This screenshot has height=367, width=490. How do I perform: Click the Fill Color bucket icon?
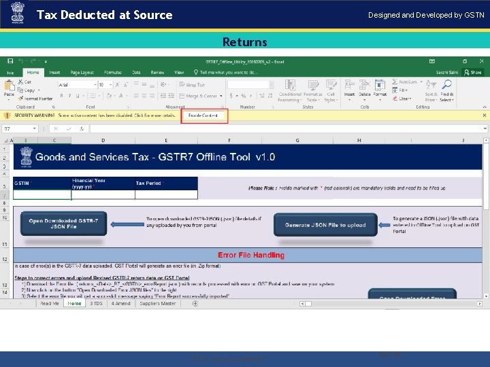click(x=109, y=96)
